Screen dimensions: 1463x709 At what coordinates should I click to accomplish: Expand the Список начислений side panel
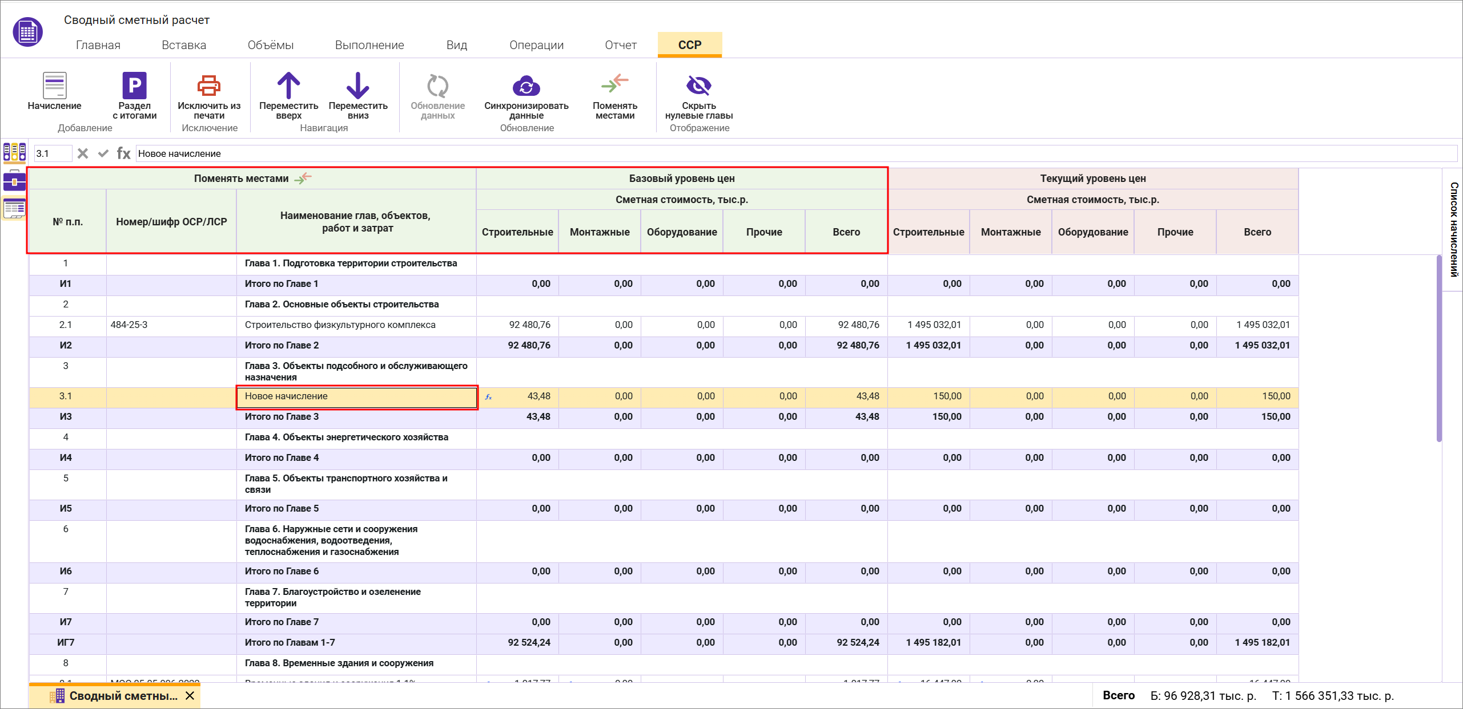click(x=1453, y=229)
